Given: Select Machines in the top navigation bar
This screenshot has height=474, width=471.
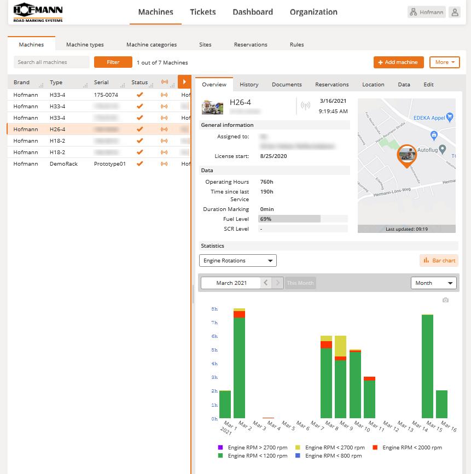Looking at the screenshot, I should [x=155, y=12].
